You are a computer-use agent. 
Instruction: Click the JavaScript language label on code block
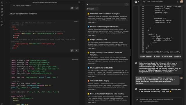75,59
